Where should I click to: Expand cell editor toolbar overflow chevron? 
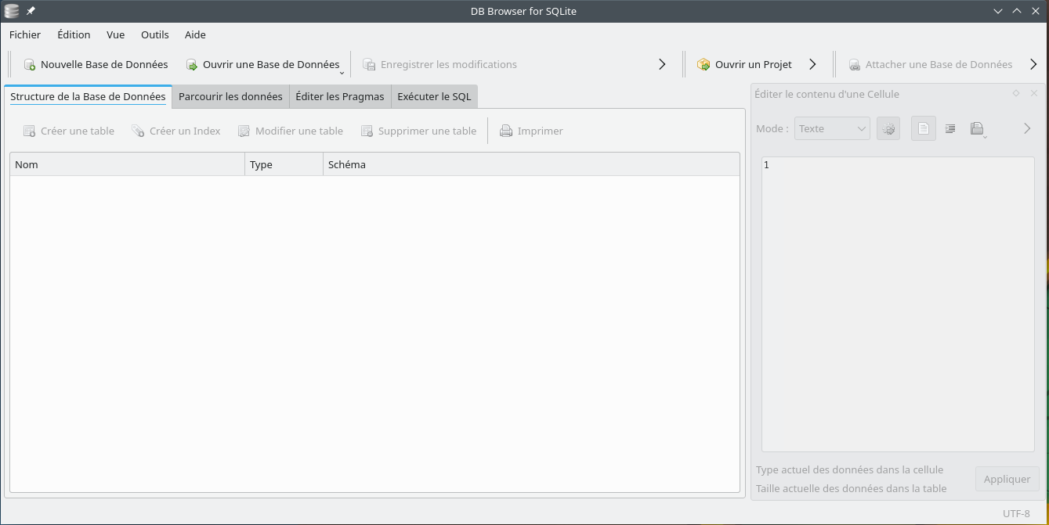(1027, 128)
